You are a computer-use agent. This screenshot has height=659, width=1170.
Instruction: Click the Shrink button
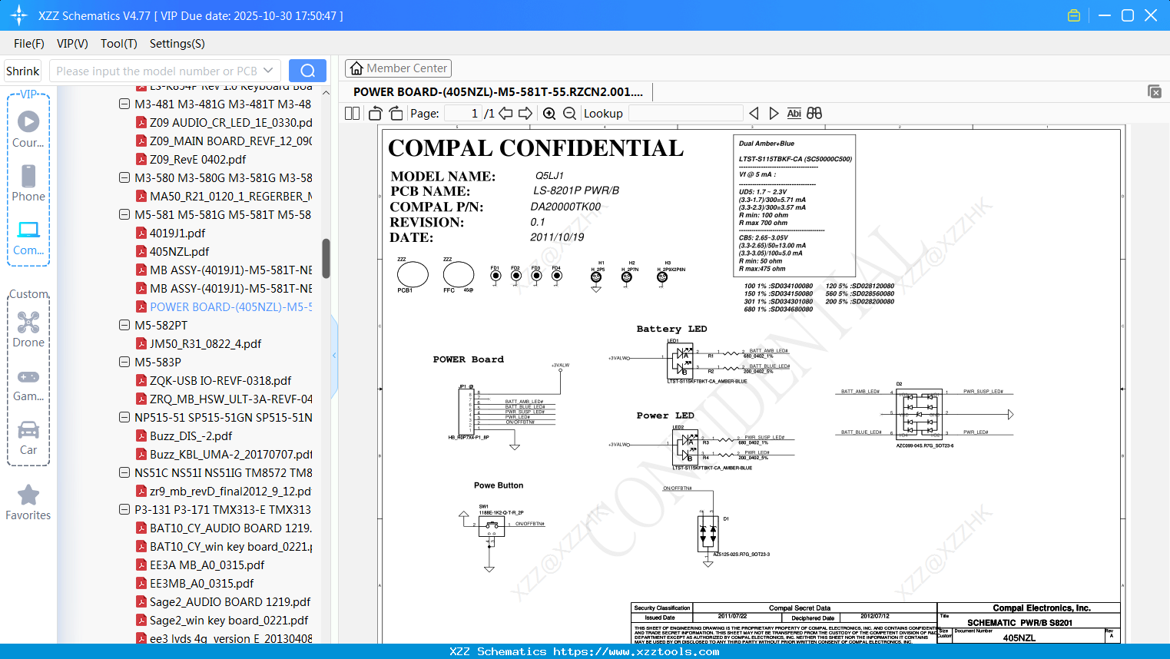(23, 71)
